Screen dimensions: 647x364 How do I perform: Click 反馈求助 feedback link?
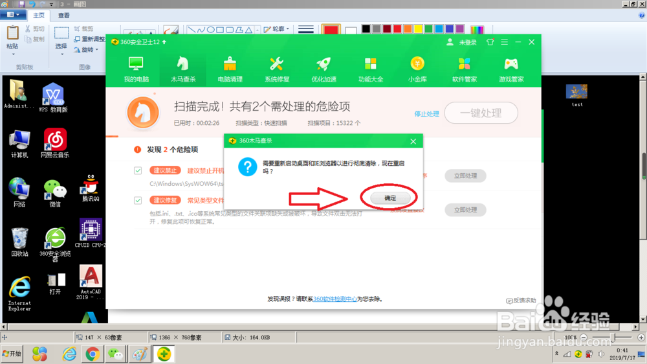pyautogui.click(x=521, y=301)
